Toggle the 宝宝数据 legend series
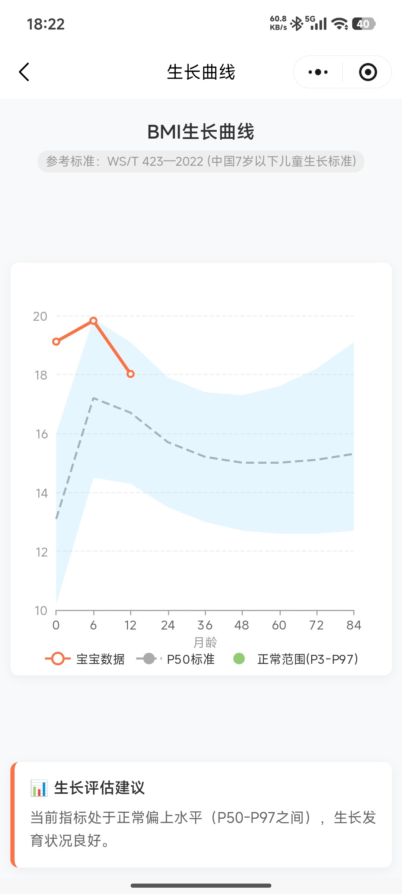This screenshot has width=402, height=894. click(x=85, y=659)
